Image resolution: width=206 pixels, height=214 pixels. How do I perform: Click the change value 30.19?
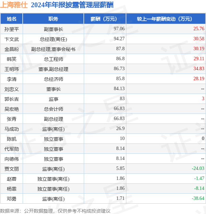199,49
